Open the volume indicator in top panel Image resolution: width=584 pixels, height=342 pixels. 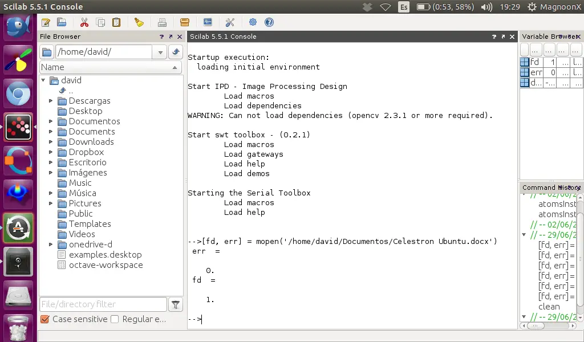pyautogui.click(x=486, y=7)
